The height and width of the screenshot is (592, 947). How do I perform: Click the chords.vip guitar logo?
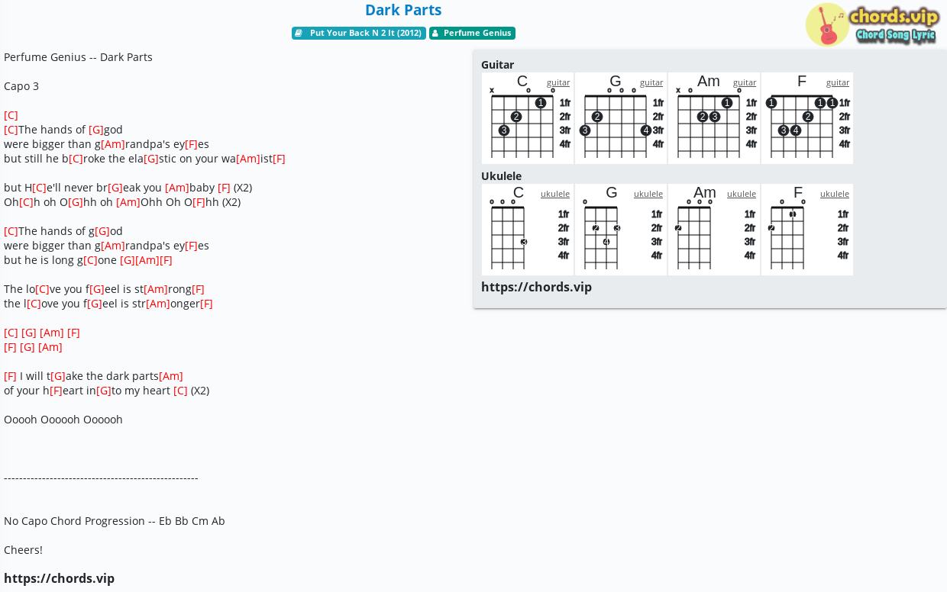[x=871, y=24]
